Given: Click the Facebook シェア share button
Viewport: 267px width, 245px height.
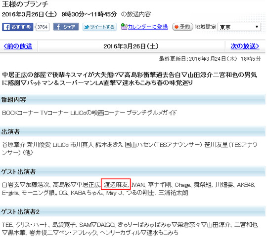Looking at the screenshot, I should coord(66,27).
